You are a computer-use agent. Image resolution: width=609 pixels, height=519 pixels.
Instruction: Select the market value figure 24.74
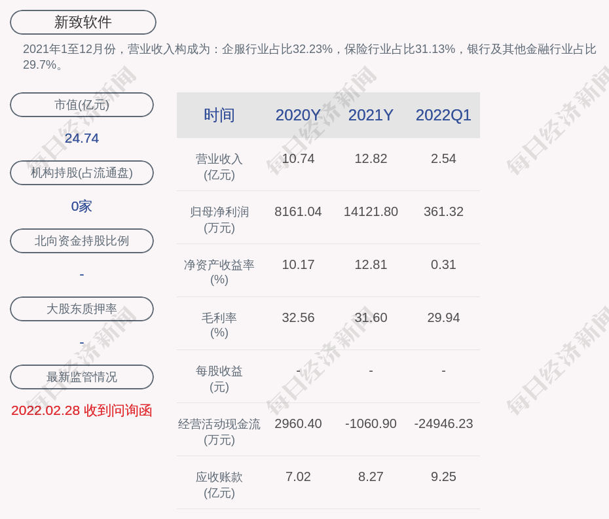[82, 138]
